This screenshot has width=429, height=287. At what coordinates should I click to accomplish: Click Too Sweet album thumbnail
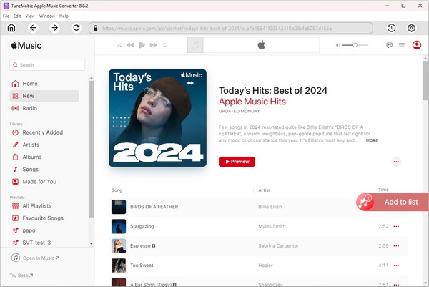tap(119, 265)
